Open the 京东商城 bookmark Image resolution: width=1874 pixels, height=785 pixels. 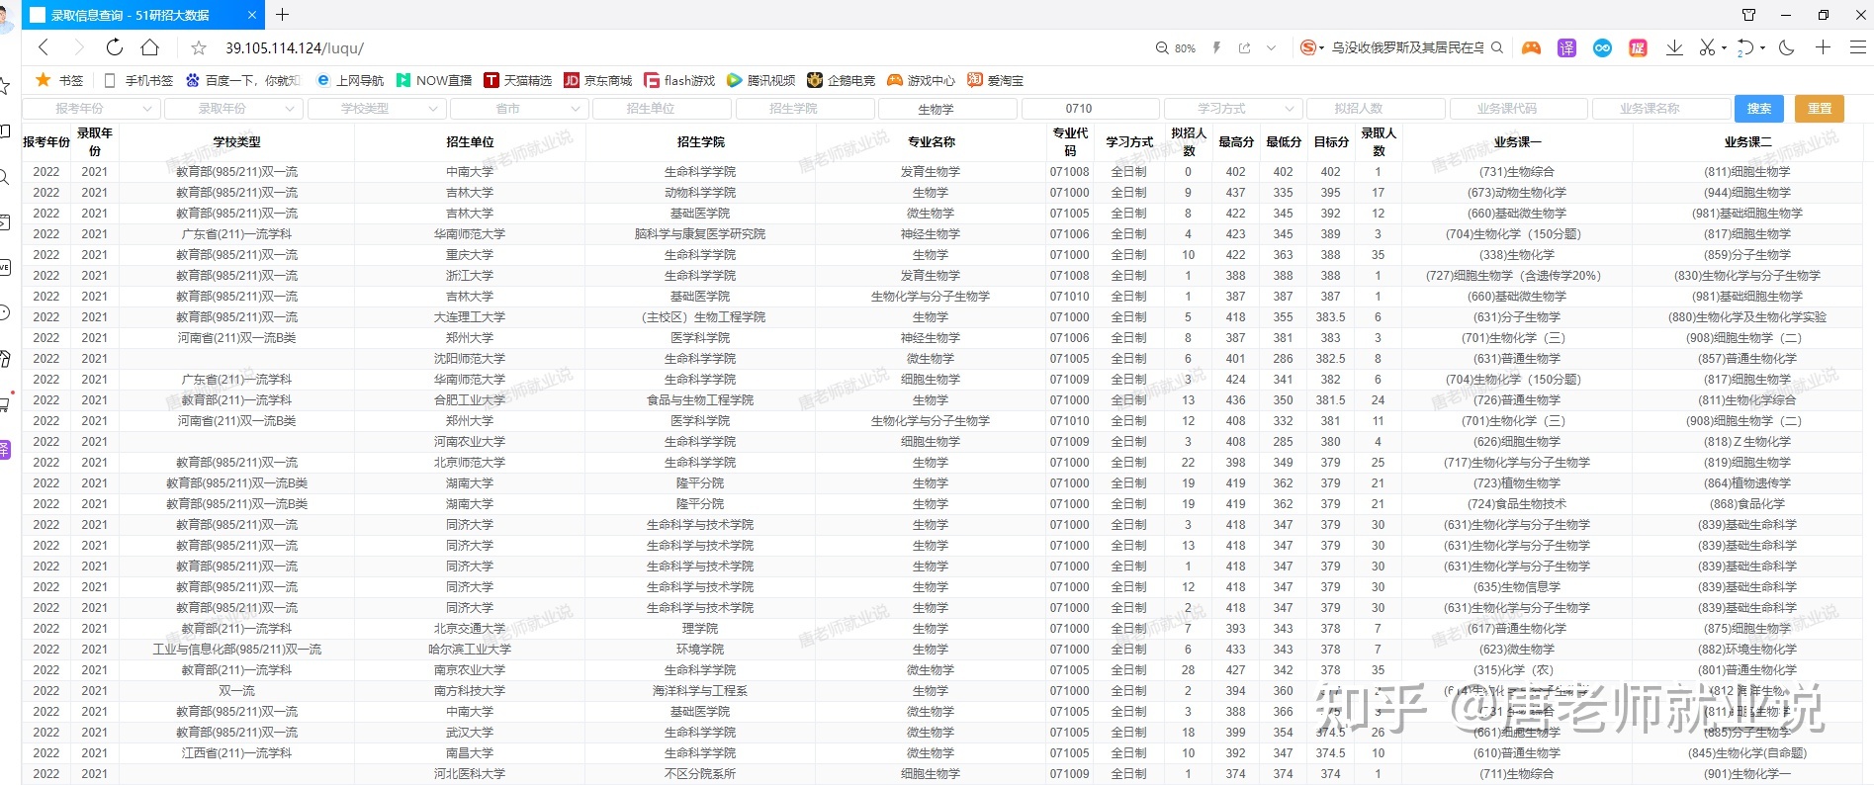597,80
